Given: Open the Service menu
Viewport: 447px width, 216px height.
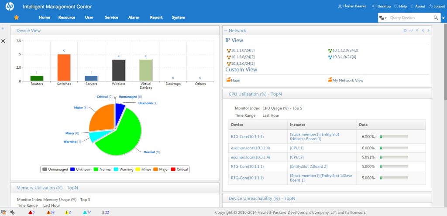Looking at the screenshot, I should [111, 17].
